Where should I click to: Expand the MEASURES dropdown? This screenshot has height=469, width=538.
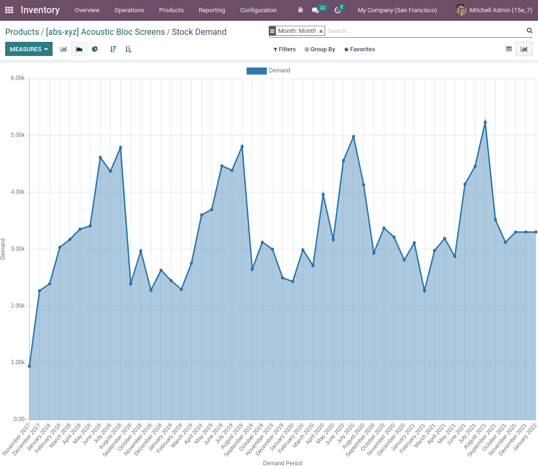[29, 49]
